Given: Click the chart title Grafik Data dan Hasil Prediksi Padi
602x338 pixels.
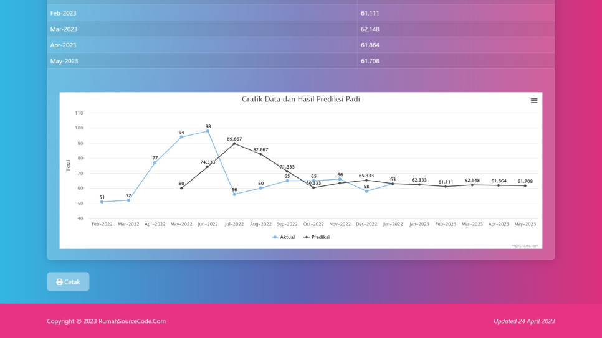Looking at the screenshot, I should coord(300,100).
